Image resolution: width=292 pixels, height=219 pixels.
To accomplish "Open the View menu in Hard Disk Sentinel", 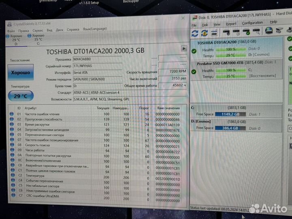I will tap(217, 25).
